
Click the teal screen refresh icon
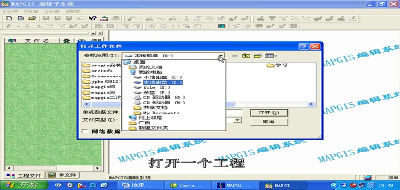tap(221, 26)
